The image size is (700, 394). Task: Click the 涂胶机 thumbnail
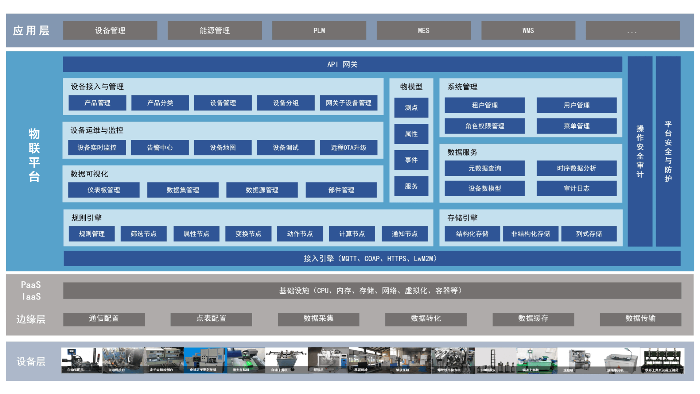[578, 360]
